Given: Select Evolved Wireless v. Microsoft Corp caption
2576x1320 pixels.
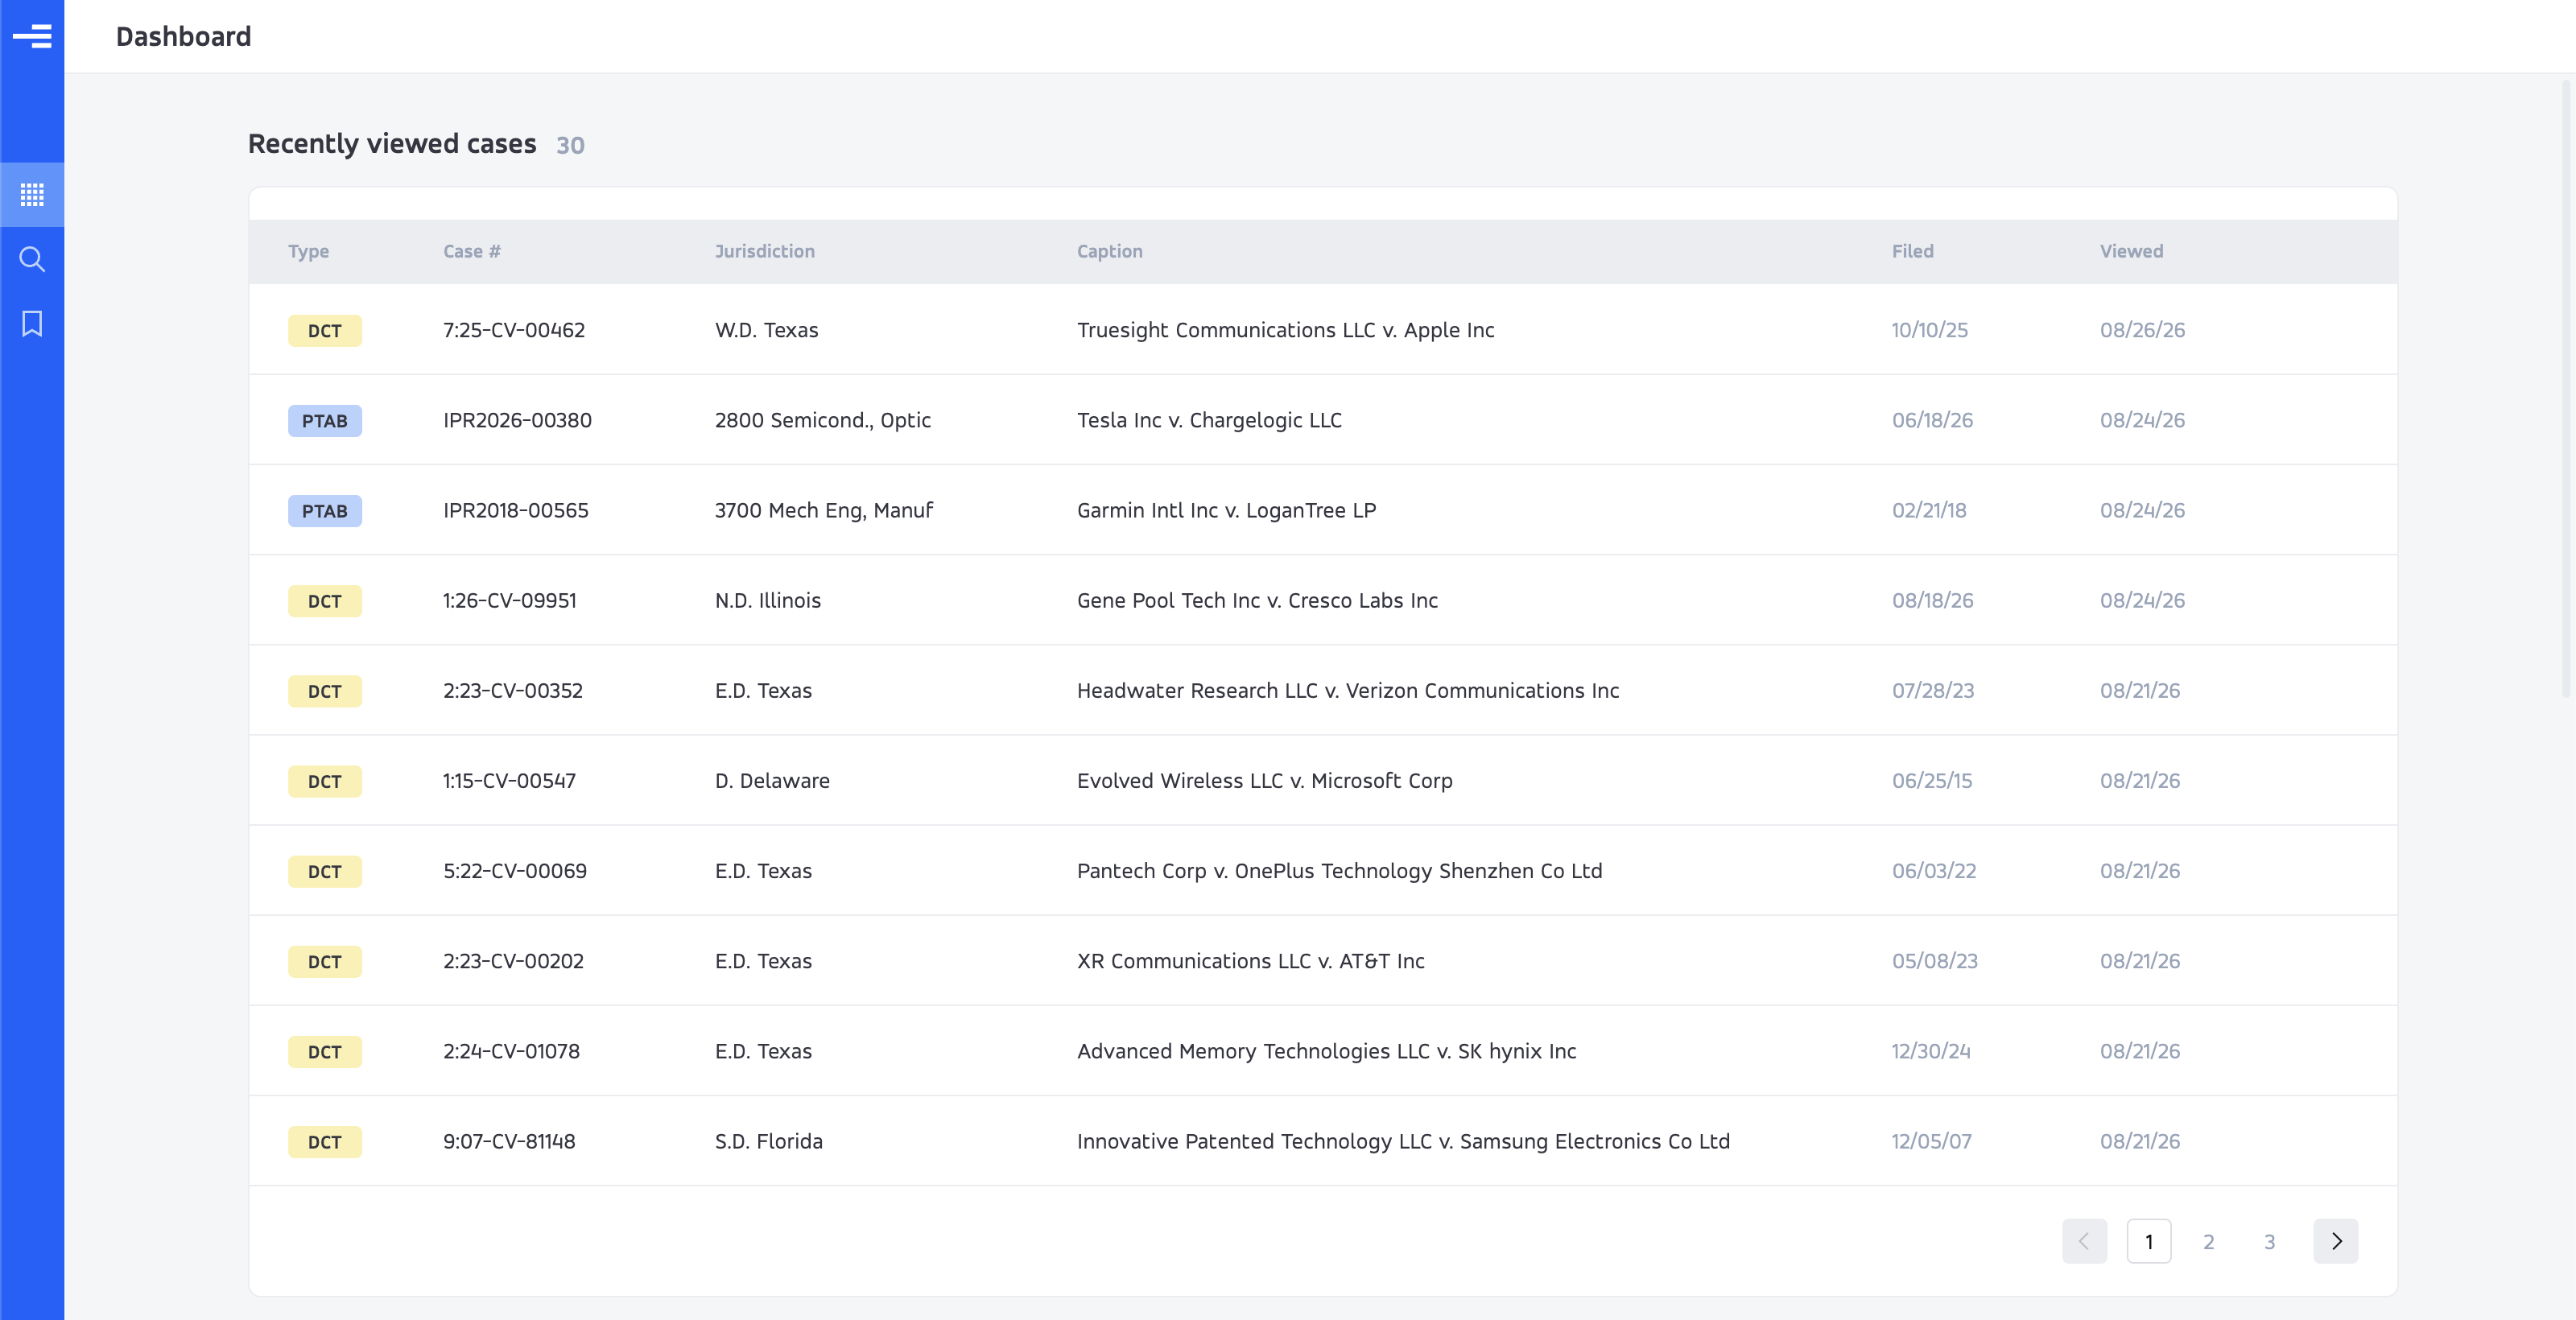Looking at the screenshot, I should [x=1265, y=780].
